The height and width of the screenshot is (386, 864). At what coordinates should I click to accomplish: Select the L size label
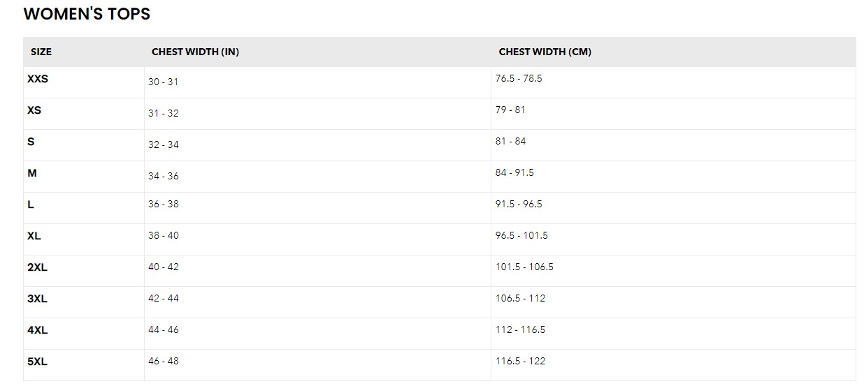point(31,205)
